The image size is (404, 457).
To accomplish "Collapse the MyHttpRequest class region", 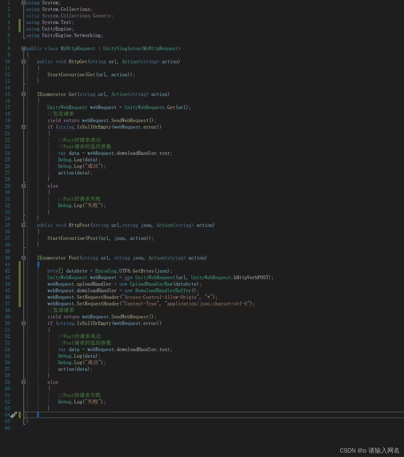I will tap(23, 49).
